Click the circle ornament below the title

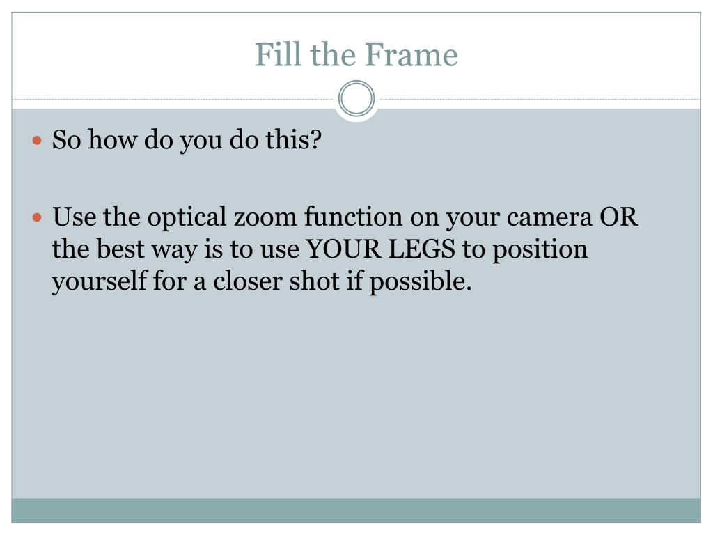point(356,99)
